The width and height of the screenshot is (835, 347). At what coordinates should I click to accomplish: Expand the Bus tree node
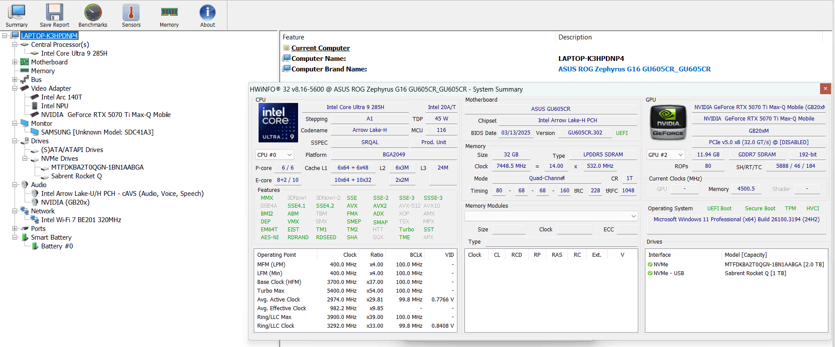point(14,79)
